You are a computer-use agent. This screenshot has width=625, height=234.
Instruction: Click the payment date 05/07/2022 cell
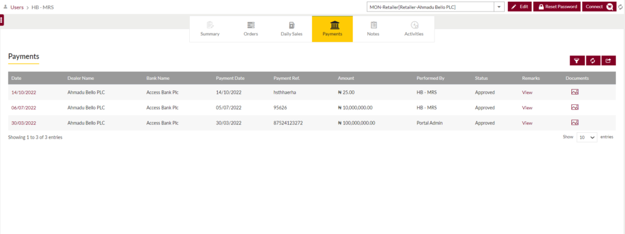(229, 107)
